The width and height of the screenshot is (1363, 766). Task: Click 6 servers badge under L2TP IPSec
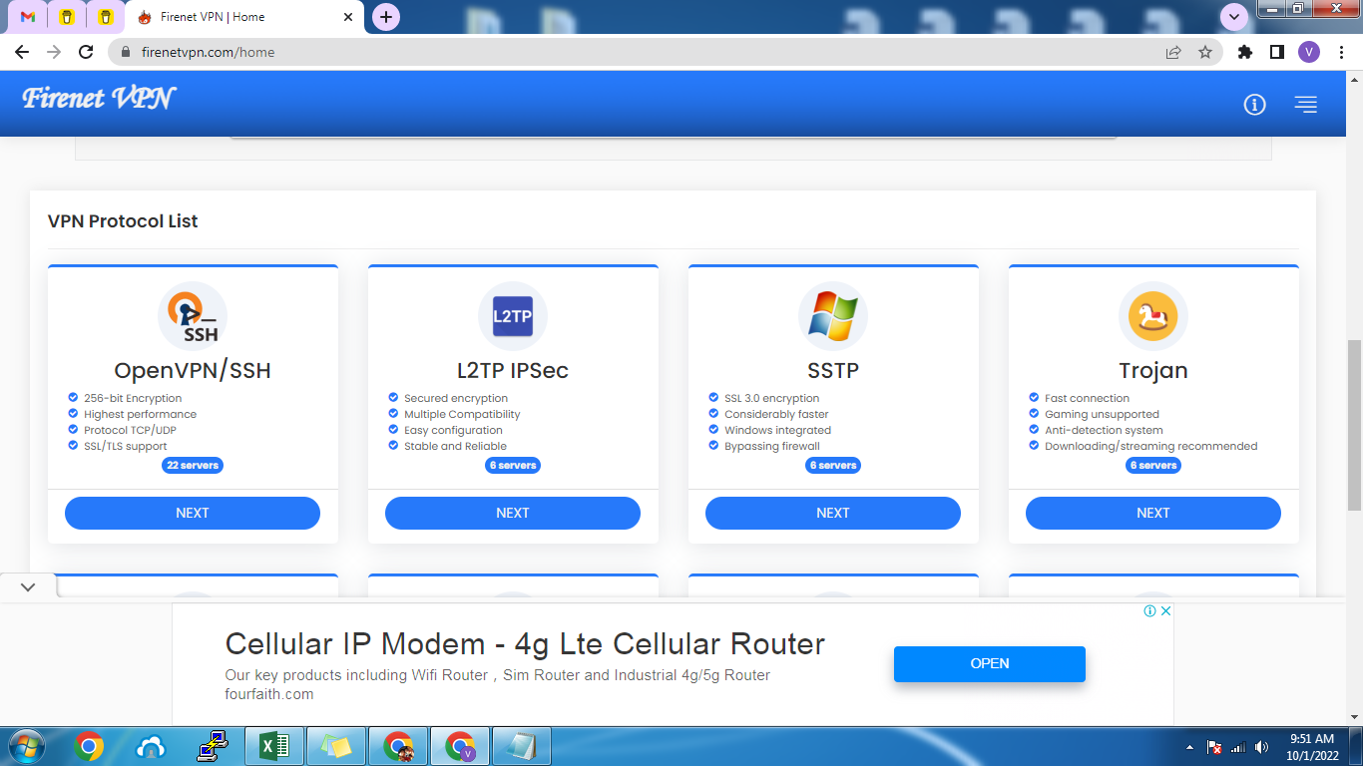pyautogui.click(x=513, y=465)
